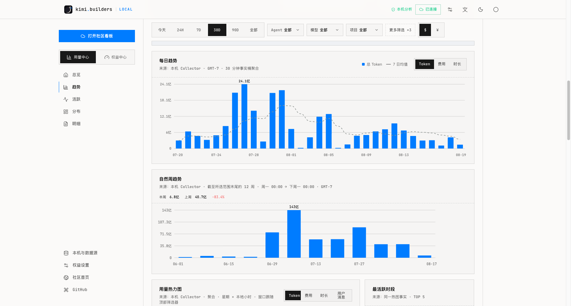Click the 活跃 pulse icon
The width and height of the screenshot is (571, 306).
coord(66,99)
